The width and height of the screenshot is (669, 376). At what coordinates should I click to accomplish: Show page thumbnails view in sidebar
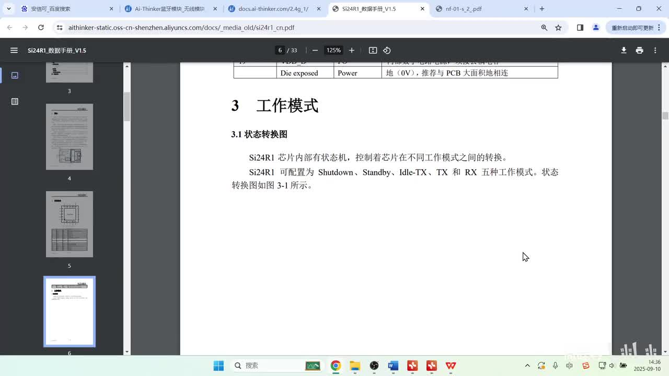[x=15, y=75]
